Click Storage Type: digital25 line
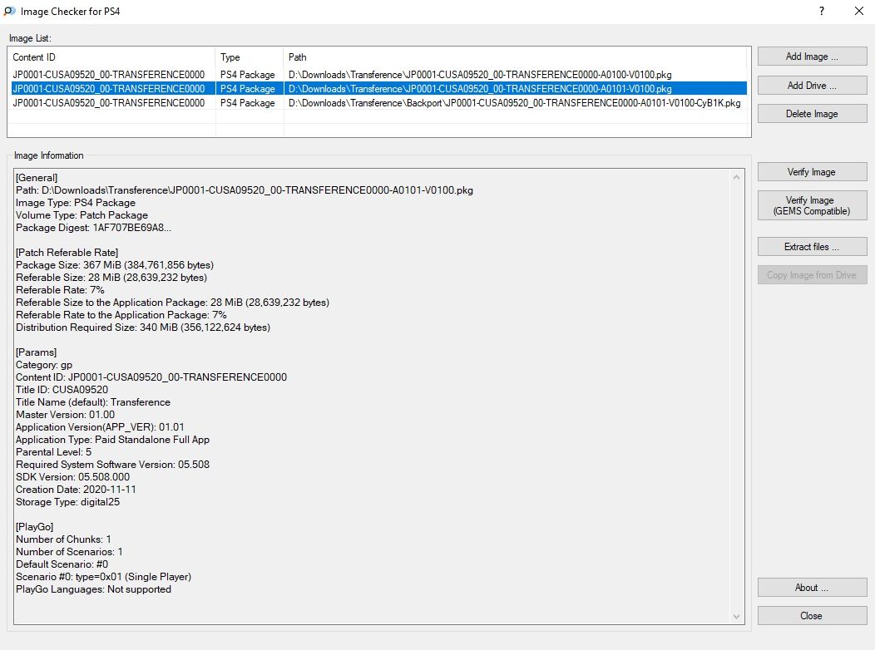Viewport: 875px width, 650px height. 67,502
